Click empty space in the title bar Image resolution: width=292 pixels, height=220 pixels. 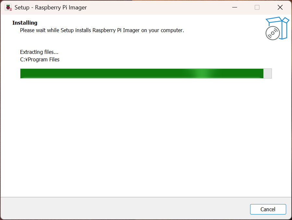(156, 7)
